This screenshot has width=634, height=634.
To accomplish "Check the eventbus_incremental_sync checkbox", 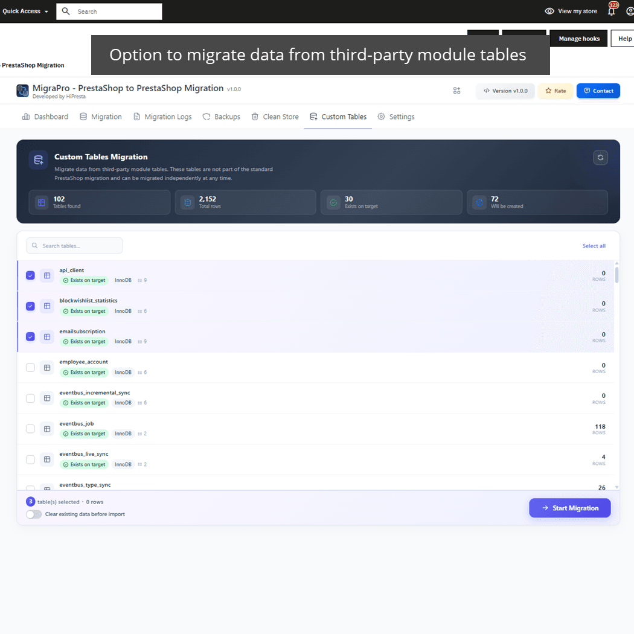I will 30,399.
